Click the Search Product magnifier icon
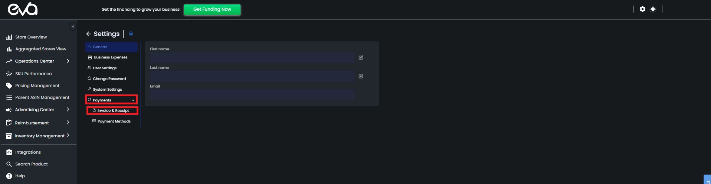 (9, 164)
